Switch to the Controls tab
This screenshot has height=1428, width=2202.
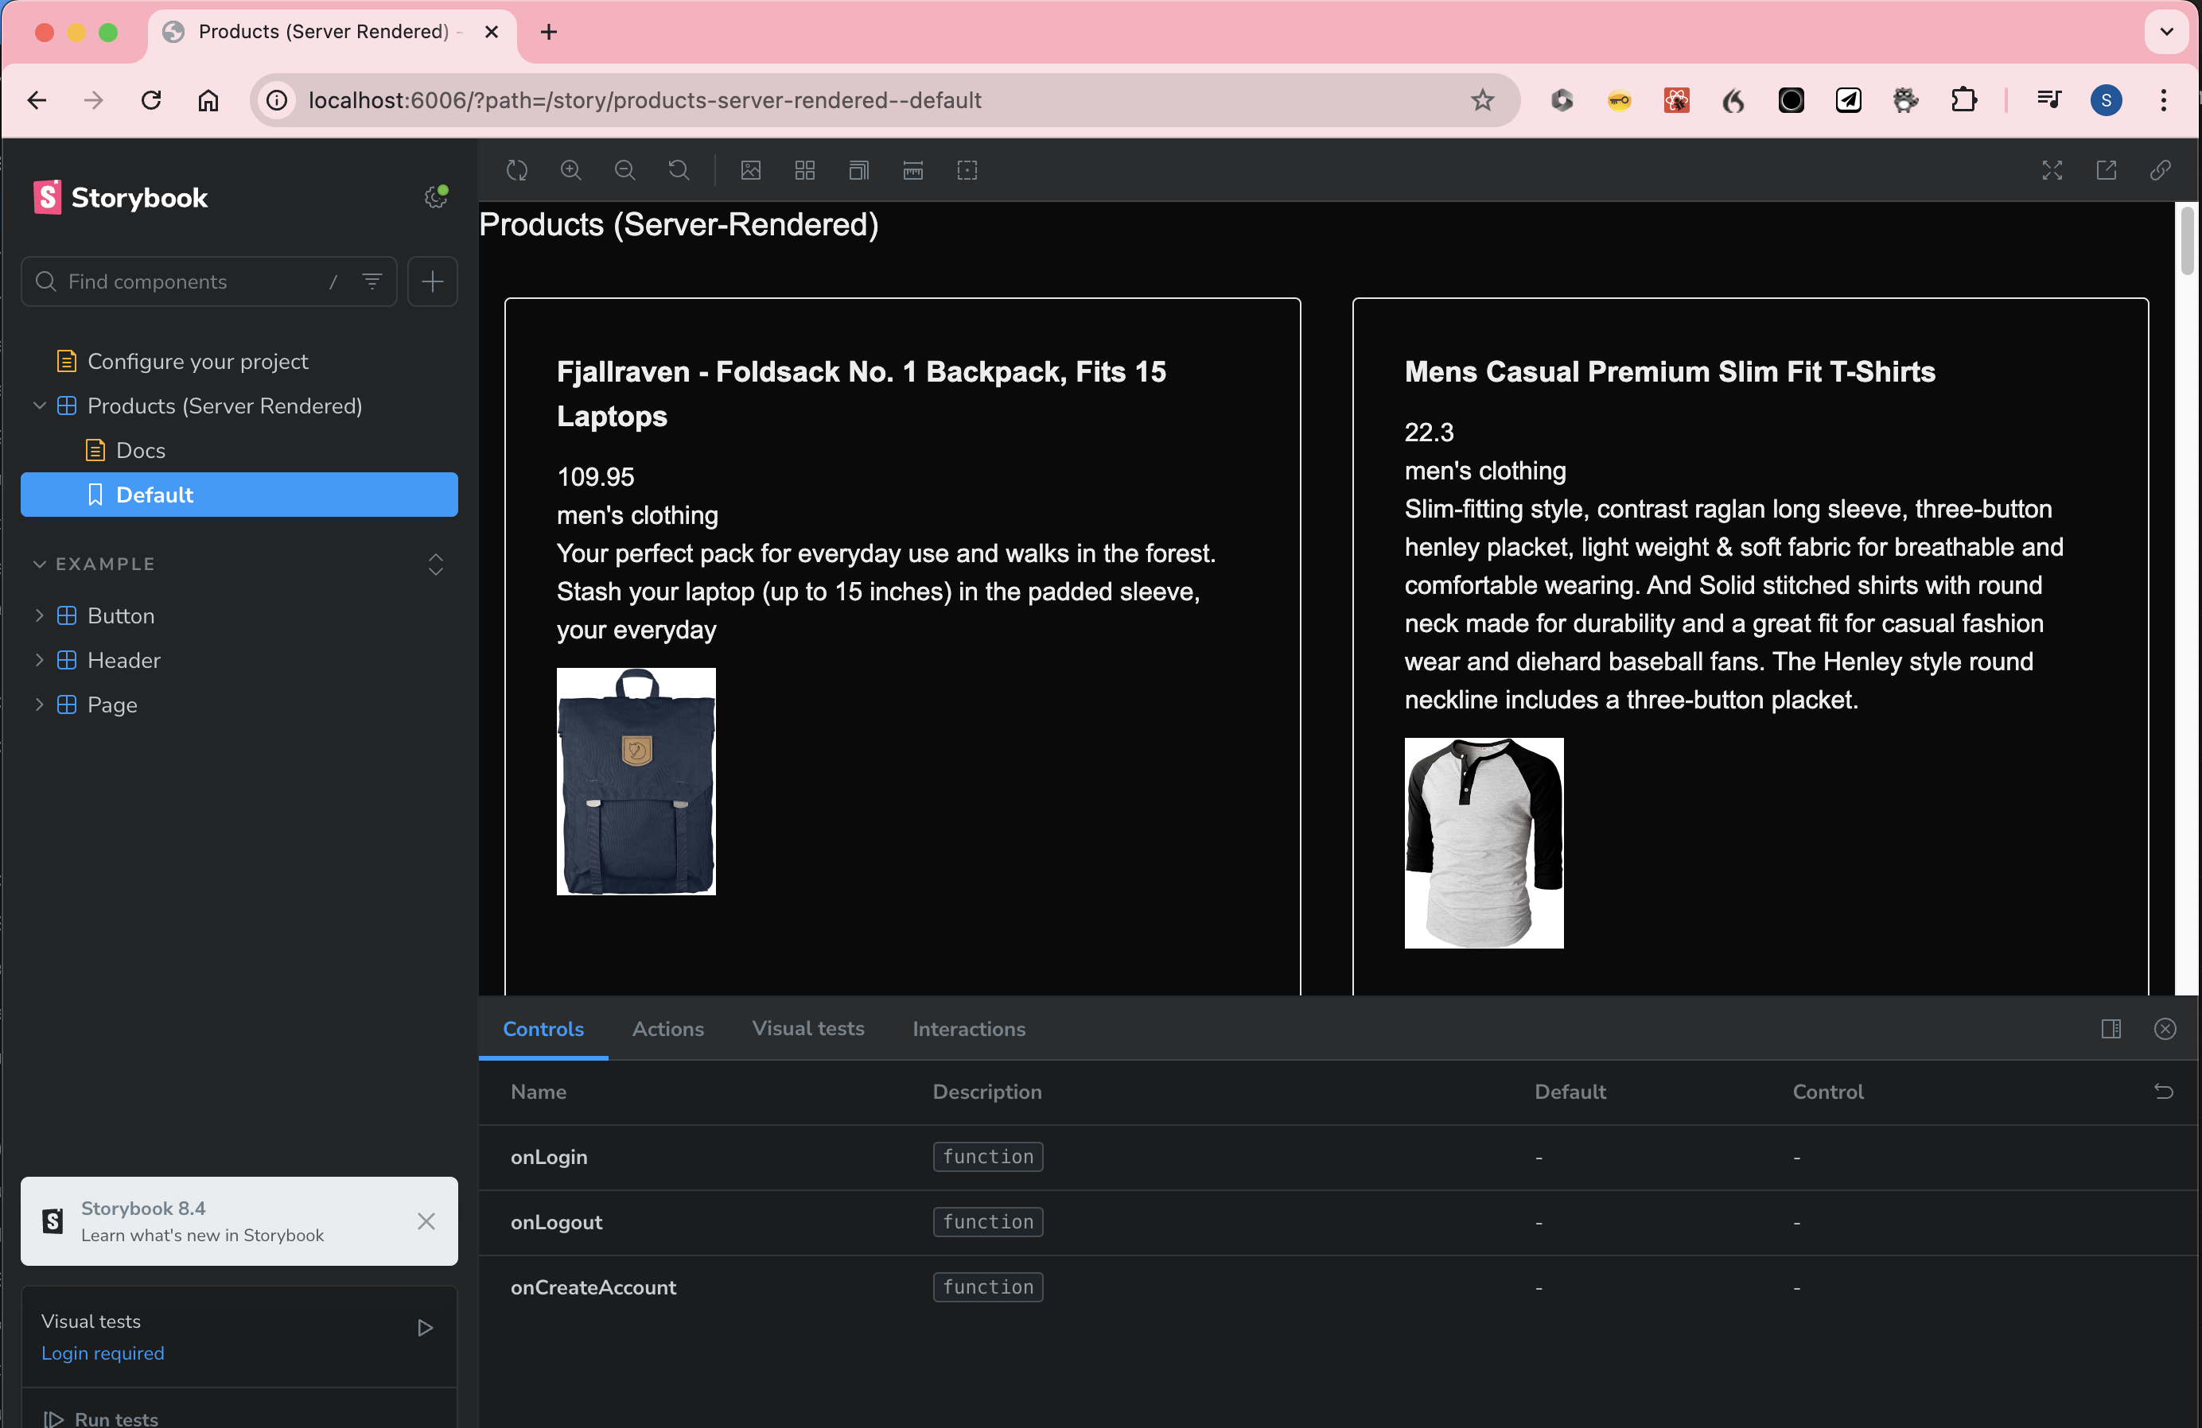click(543, 1028)
